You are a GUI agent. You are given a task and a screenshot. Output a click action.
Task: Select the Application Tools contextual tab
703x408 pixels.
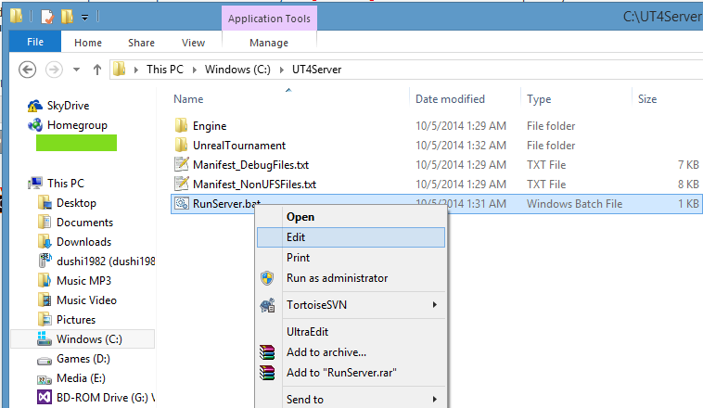click(x=269, y=19)
